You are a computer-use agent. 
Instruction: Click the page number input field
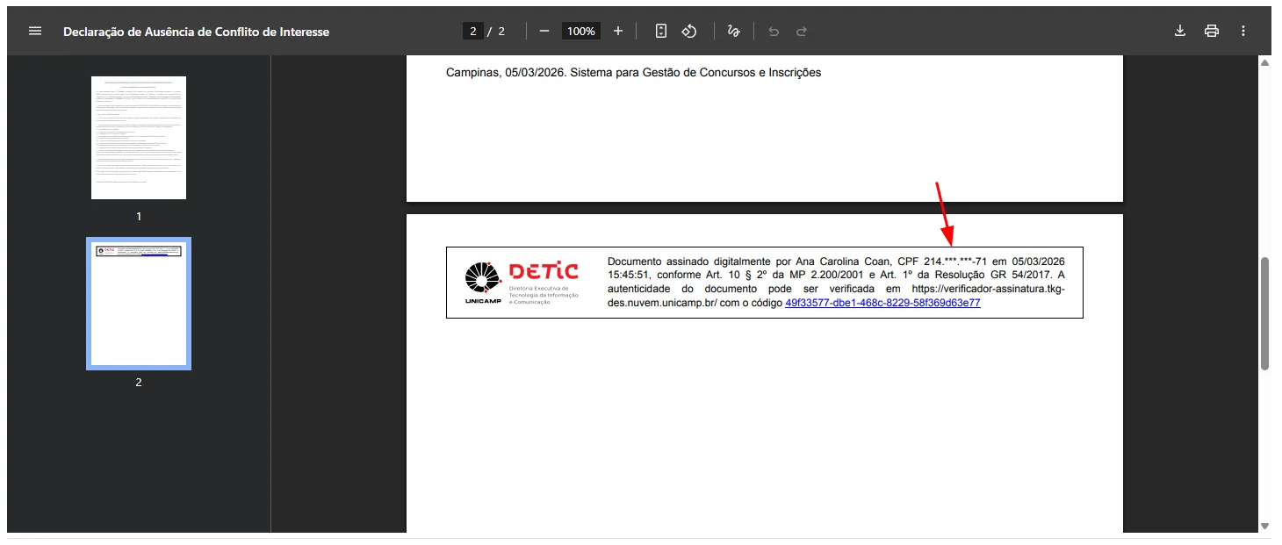coord(472,30)
